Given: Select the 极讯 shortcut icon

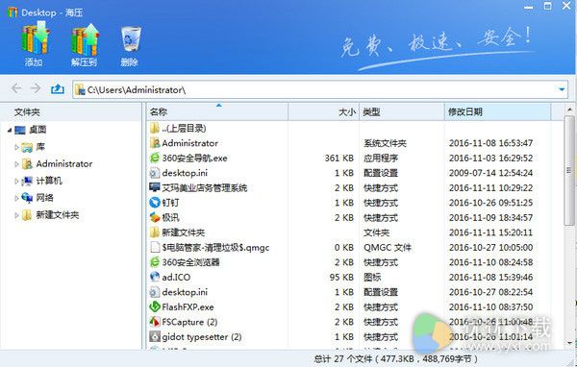Looking at the screenshot, I should [155, 217].
